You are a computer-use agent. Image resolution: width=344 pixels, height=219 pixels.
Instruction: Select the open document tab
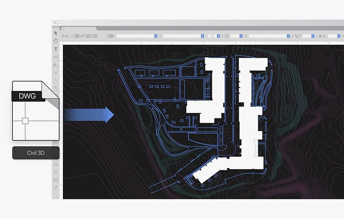point(79,29)
